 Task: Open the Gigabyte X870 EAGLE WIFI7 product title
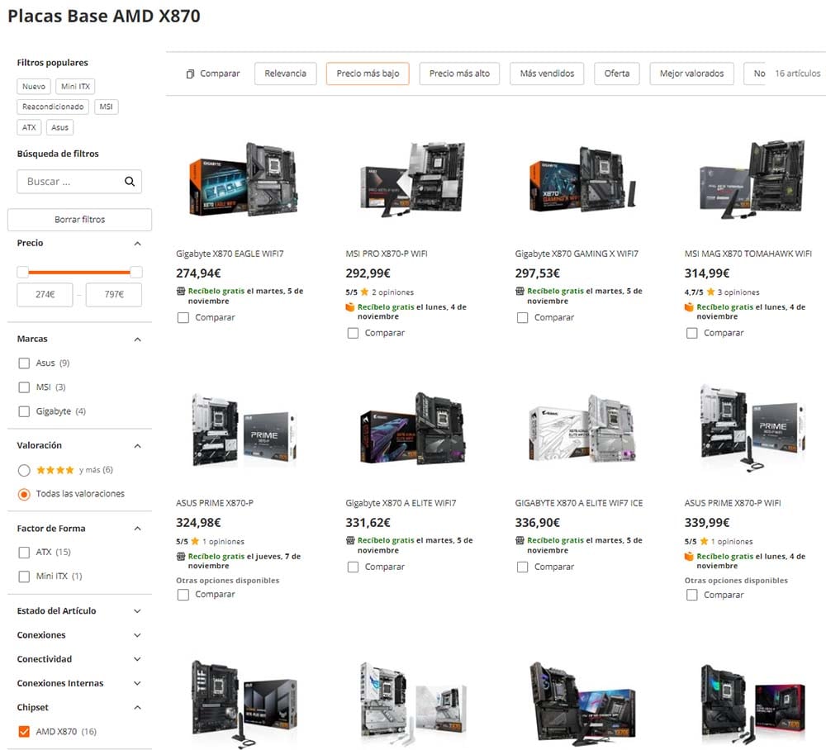point(230,254)
